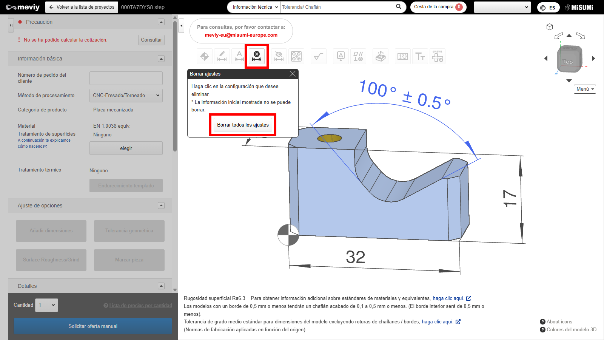This screenshot has height=340, width=604.
Task: Click the left panel vertical scrollbar
Action: pyautogui.click(x=175, y=87)
